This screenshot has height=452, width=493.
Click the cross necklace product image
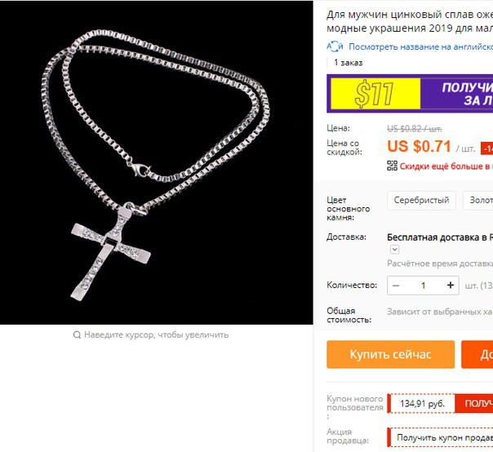coord(156,162)
